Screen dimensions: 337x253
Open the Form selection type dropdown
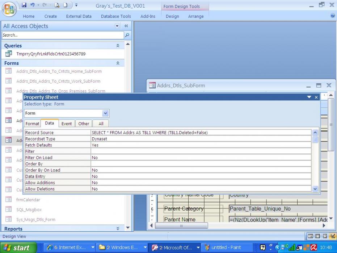tap(106, 113)
